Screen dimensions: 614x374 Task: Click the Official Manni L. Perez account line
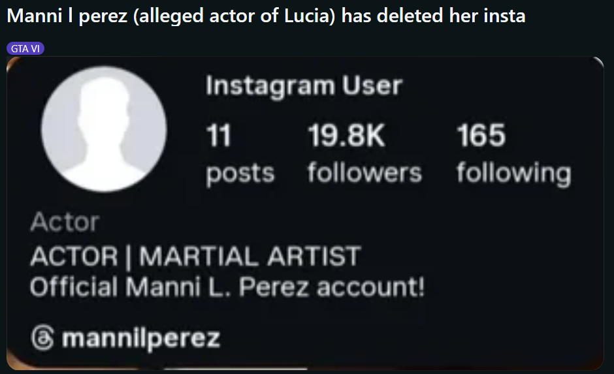[227, 287]
